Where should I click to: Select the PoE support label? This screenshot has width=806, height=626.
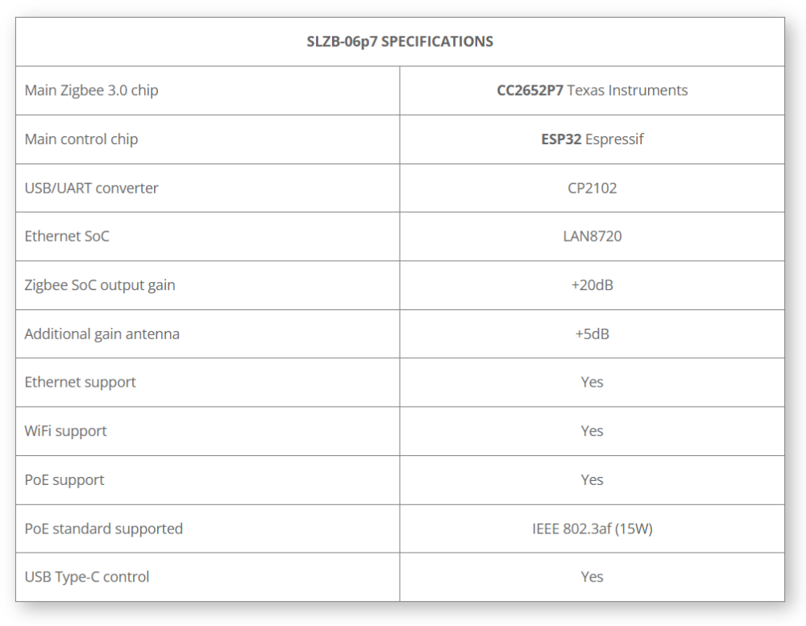pyautogui.click(x=64, y=480)
